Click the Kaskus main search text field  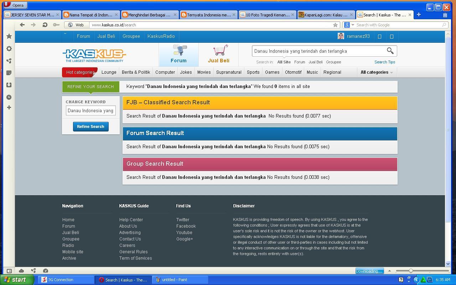319,51
